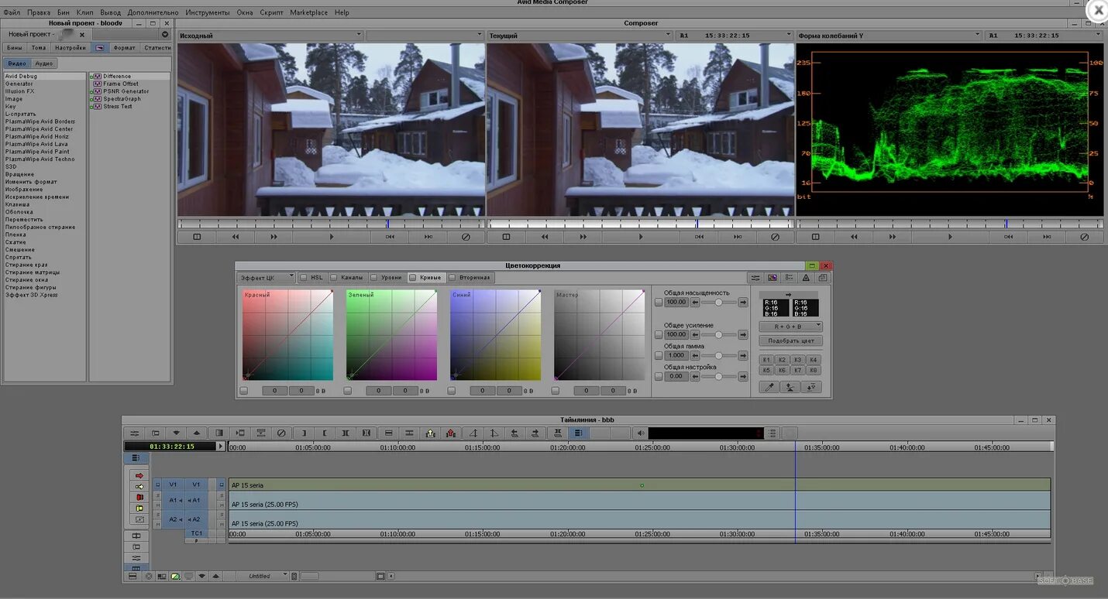Select the A1 record track button
This screenshot has height=599, width=1108.
[x=196, y=501]
